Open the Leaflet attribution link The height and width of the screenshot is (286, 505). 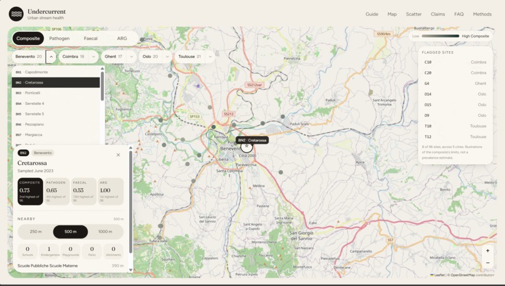tap(437, 275)
